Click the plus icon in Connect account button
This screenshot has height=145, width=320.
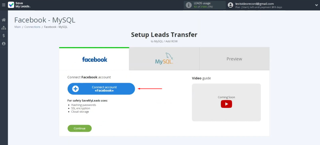(x=76, y=89)
